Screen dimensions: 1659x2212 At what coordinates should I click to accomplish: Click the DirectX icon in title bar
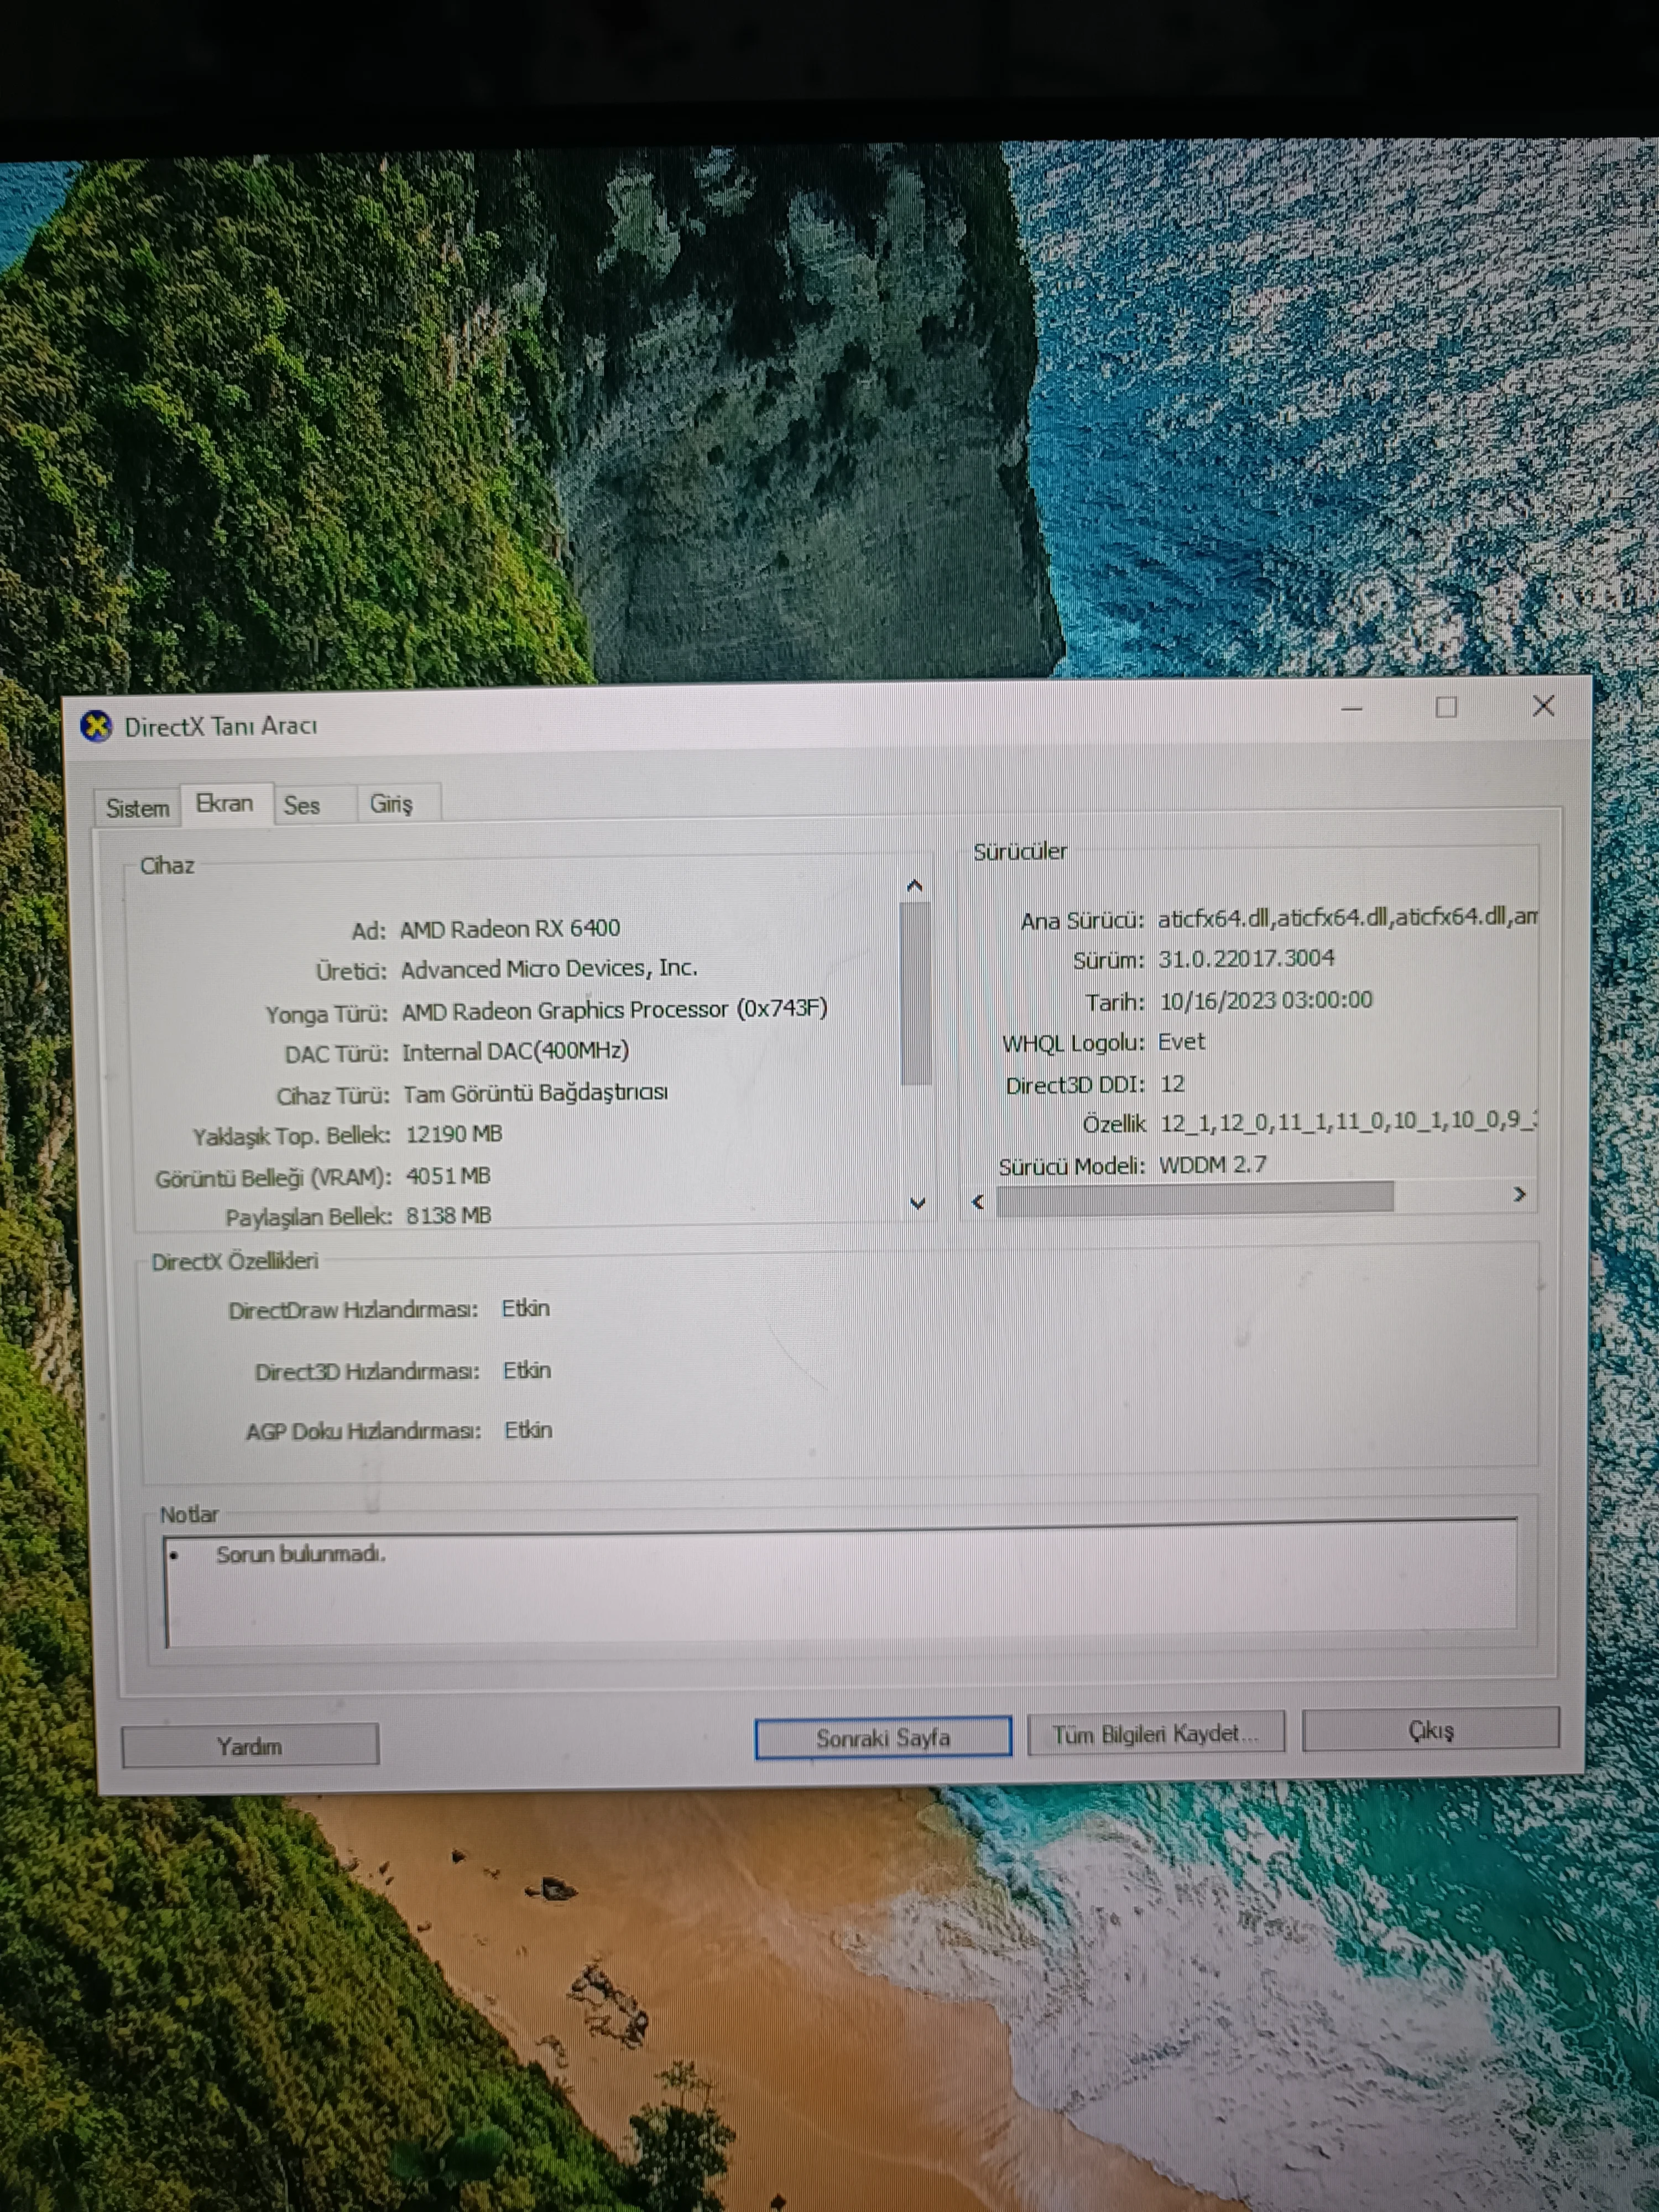[96, 727]
